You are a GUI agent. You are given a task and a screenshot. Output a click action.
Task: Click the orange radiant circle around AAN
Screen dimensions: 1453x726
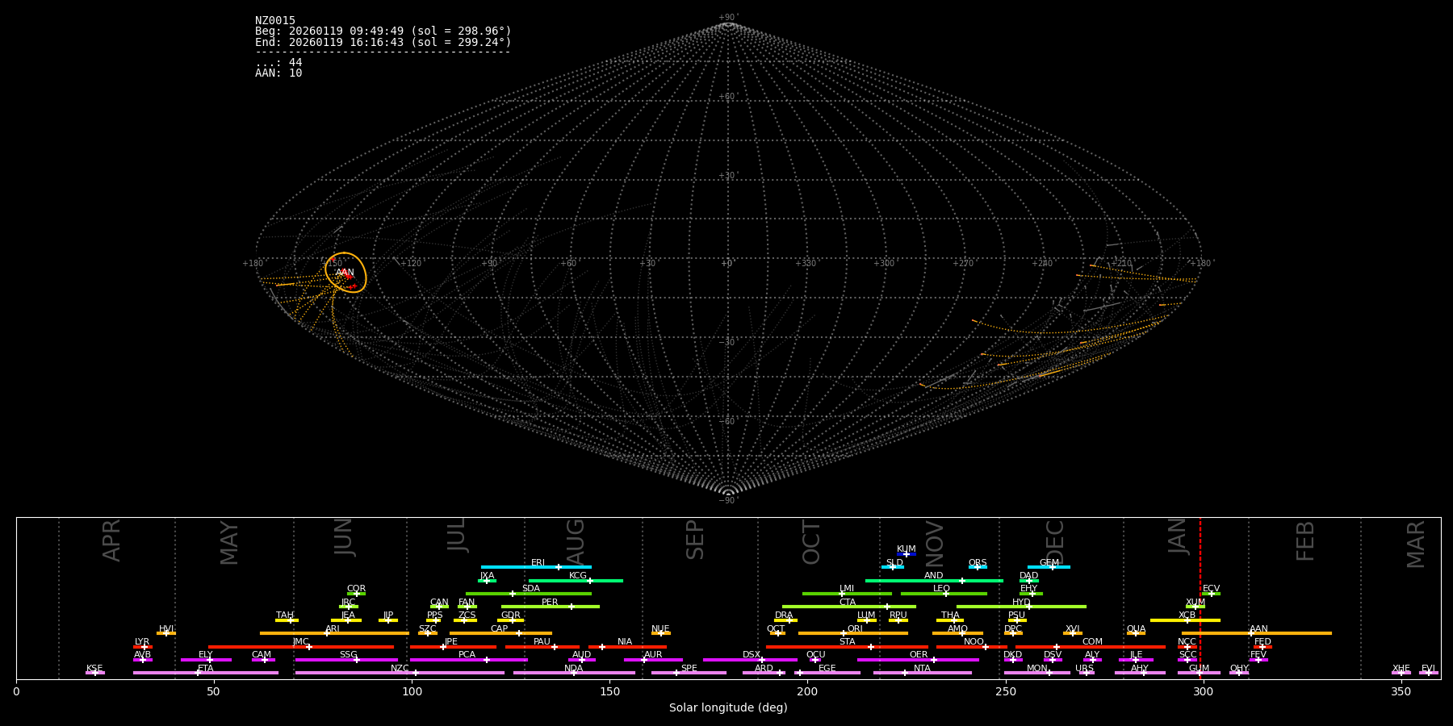point(345,272)
